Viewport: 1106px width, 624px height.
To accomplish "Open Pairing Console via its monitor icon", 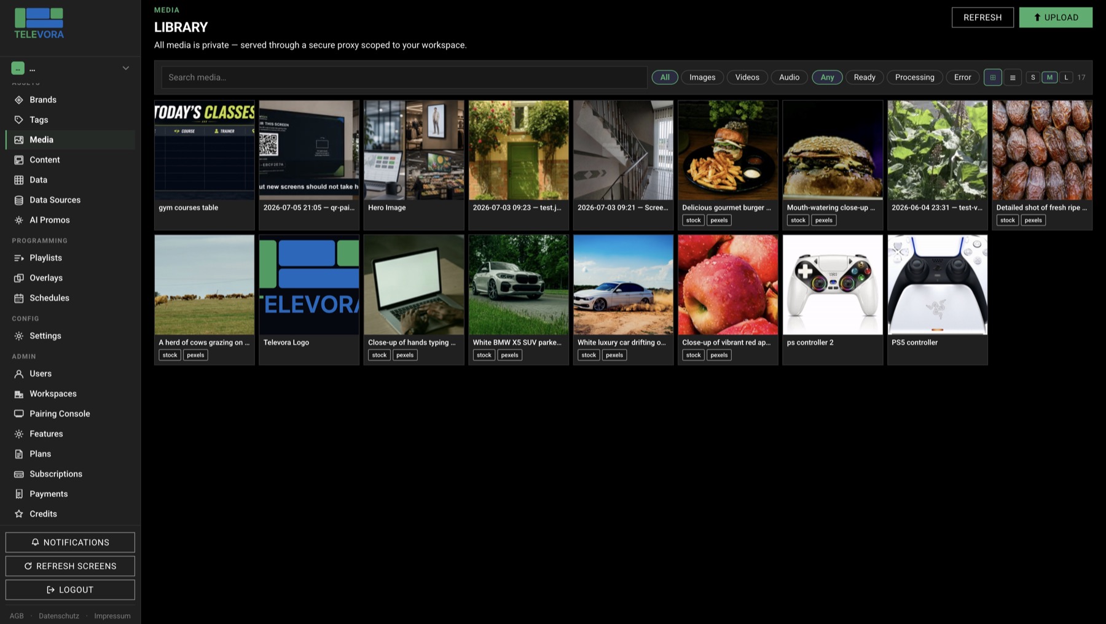I will coord(19,414).
